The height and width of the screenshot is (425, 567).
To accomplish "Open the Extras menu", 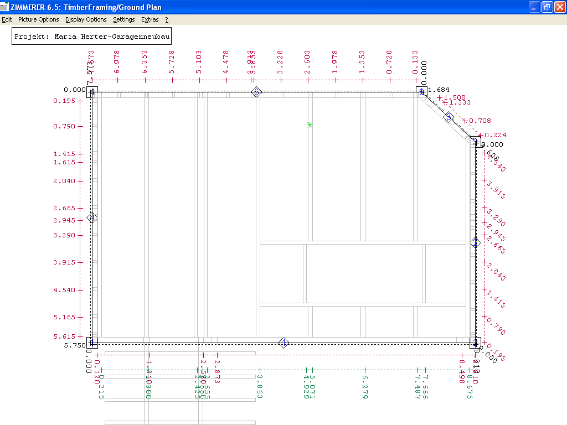I will click(x=150, y=19).
